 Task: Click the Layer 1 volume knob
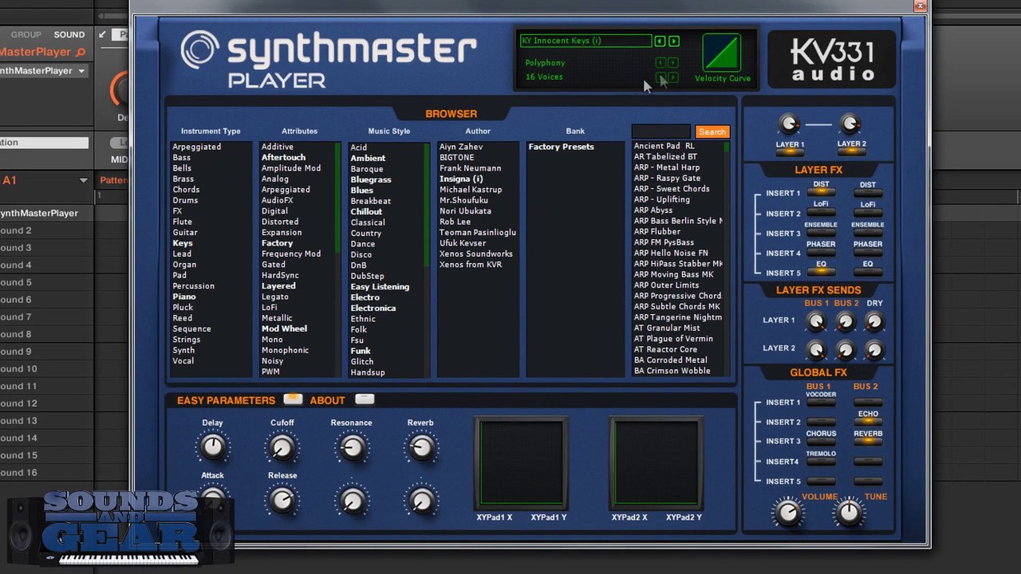(x=789, y=124)
